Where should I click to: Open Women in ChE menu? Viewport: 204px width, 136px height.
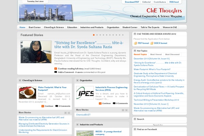[x=170, y=27]
